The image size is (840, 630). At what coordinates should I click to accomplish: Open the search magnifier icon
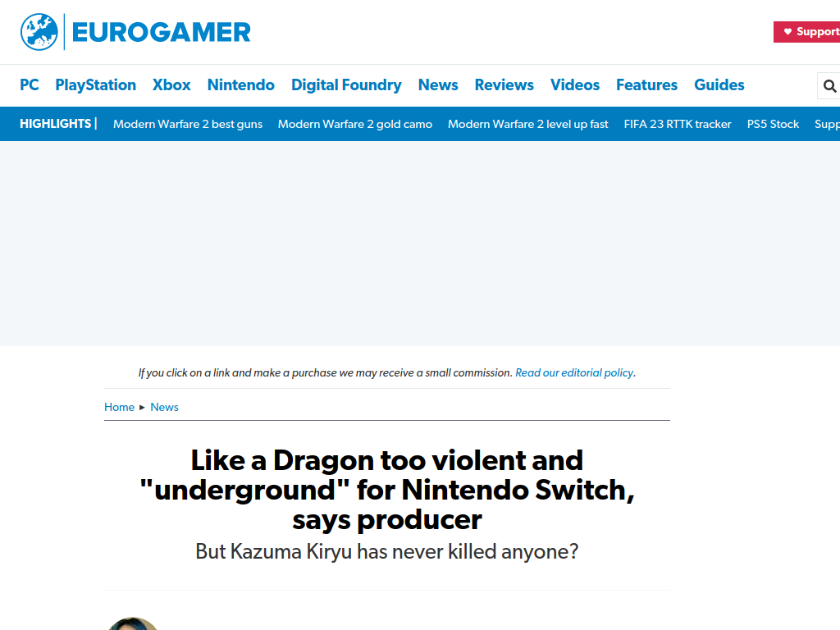click(829, 85)
